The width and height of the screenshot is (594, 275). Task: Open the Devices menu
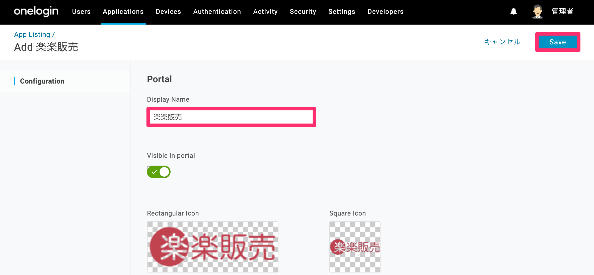168,12
